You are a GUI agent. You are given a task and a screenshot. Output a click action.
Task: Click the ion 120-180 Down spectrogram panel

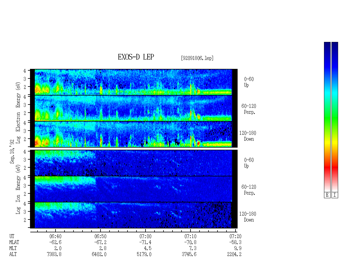click(133, 215)
